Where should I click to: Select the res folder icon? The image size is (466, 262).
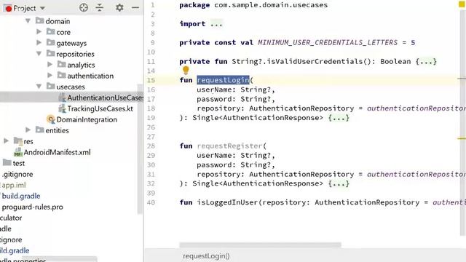(17, 140)
